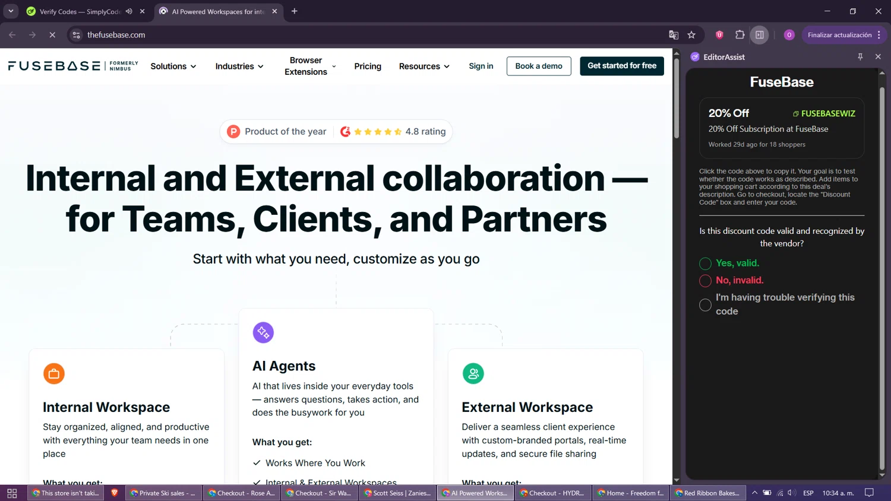Switch to 'Home - Freedom f...' taskbar window

(632, 493)
